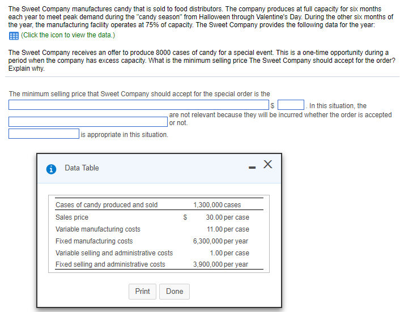Viewport: 400px width, 312px height.
Task: Click the 'Cases of candy produced and sold' row label
Action: pyautogui.click(x=107, y=204)
